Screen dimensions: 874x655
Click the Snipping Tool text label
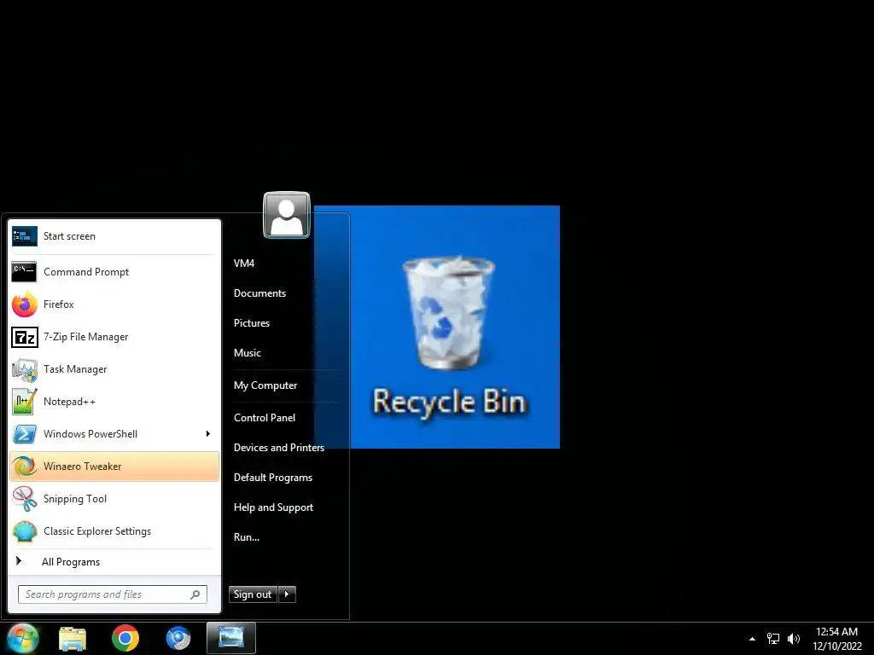pos(75,499)
